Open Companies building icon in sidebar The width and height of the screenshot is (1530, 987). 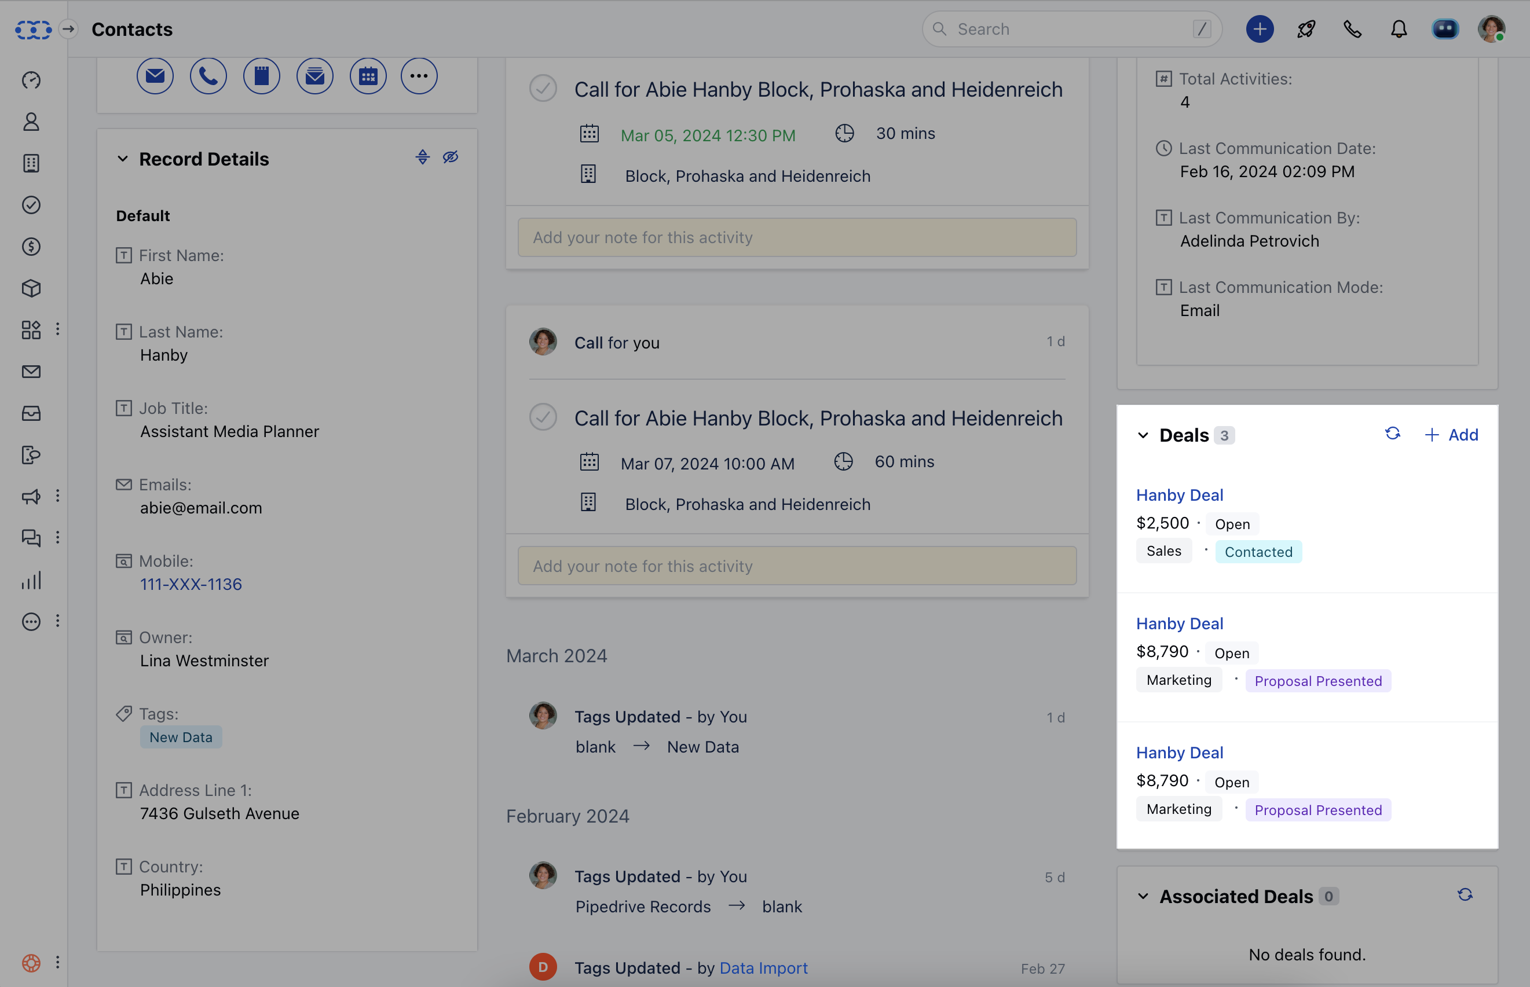click(x=31, y=163)
